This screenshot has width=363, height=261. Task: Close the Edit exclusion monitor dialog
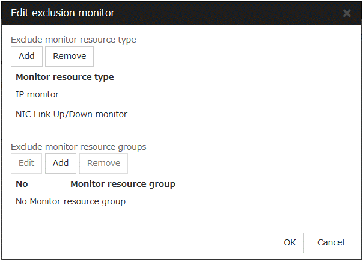pyautogui.click(x=347, y=13)
